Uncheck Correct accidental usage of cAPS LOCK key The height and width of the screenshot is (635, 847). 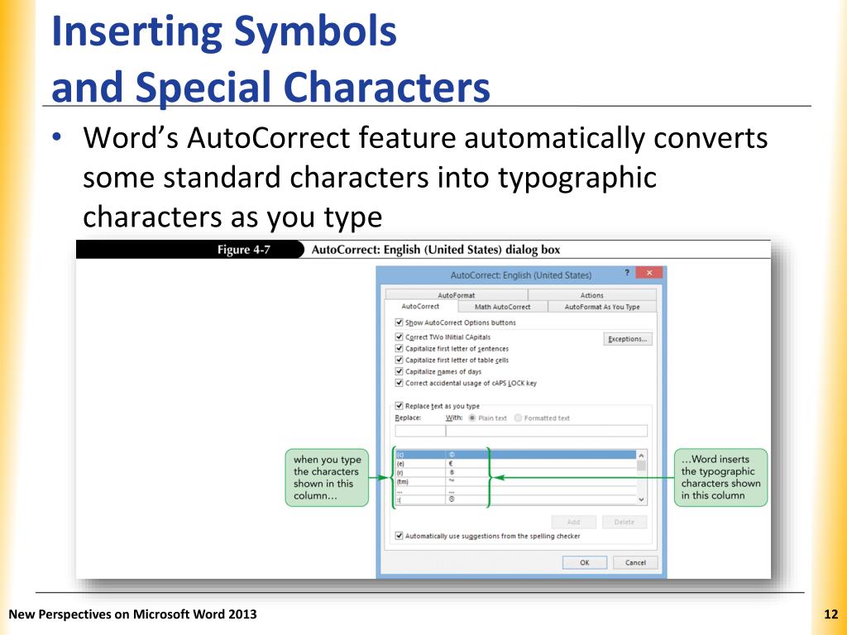click(x=400, y=383)
